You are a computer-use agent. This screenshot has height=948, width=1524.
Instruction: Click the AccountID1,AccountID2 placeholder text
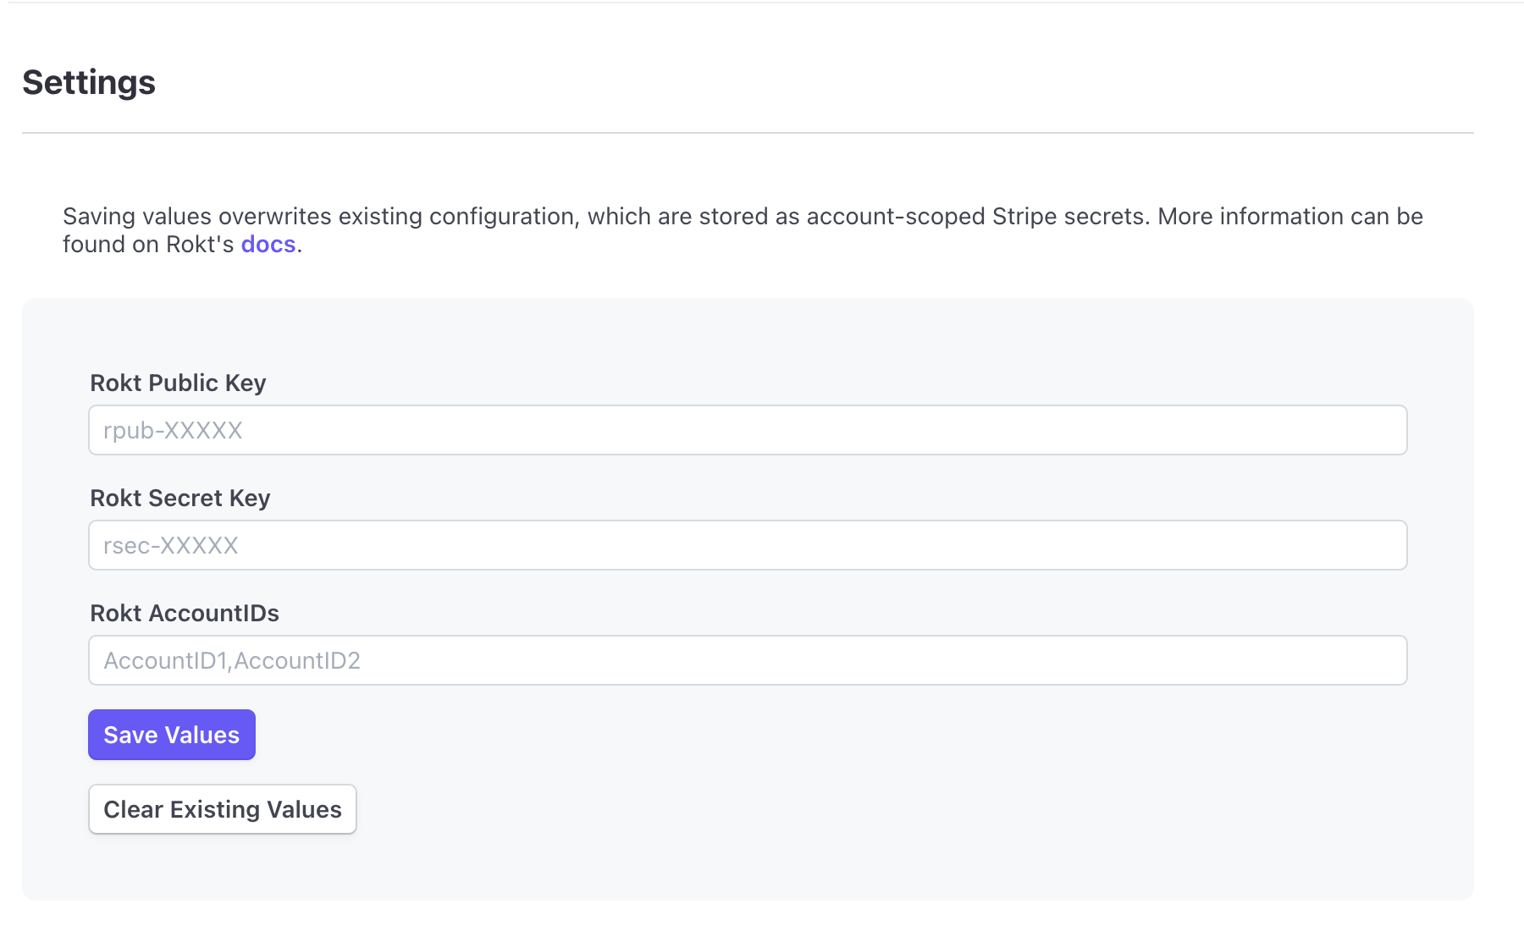click(232, 661)
